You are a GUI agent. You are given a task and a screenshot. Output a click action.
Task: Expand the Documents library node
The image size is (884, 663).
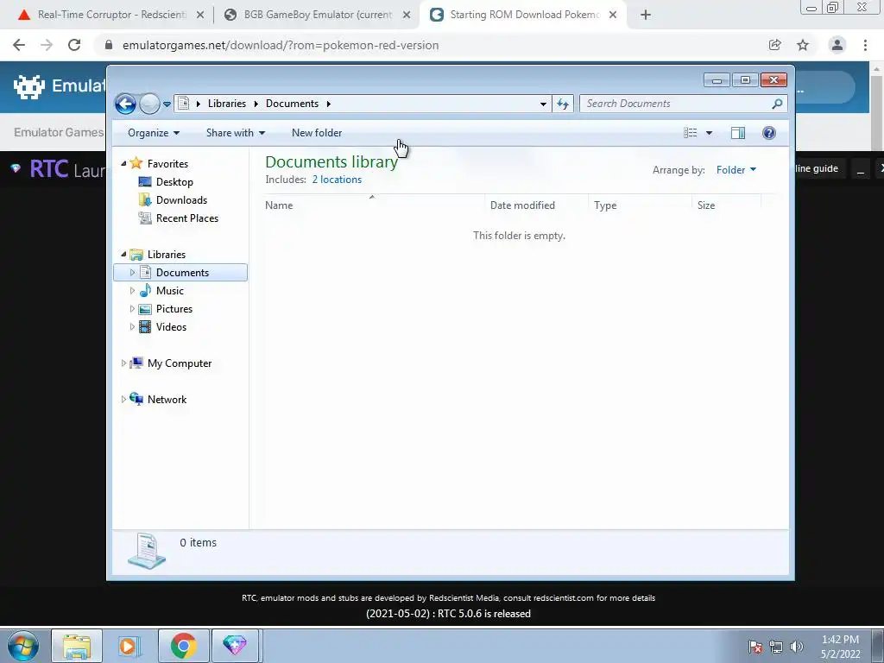click(132, 272)
